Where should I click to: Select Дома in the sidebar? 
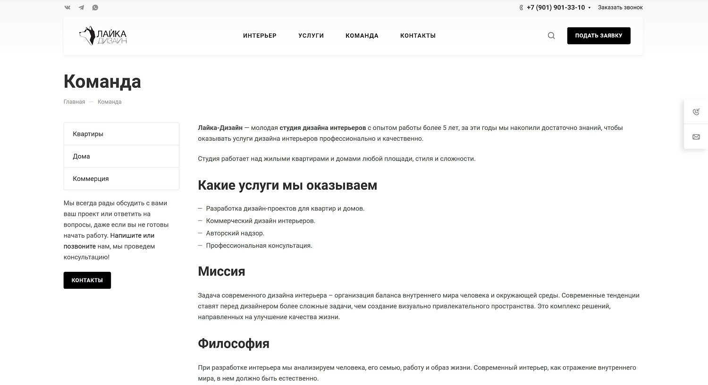[81, 156]
